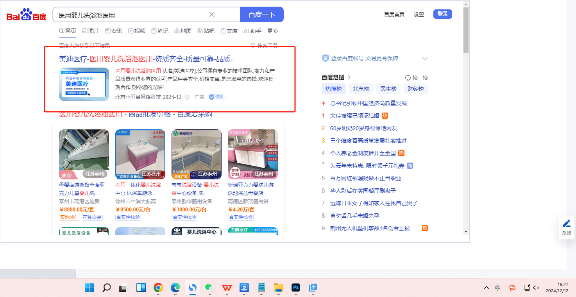Click the 保障 badge on the ad

[x=217, y=97]
